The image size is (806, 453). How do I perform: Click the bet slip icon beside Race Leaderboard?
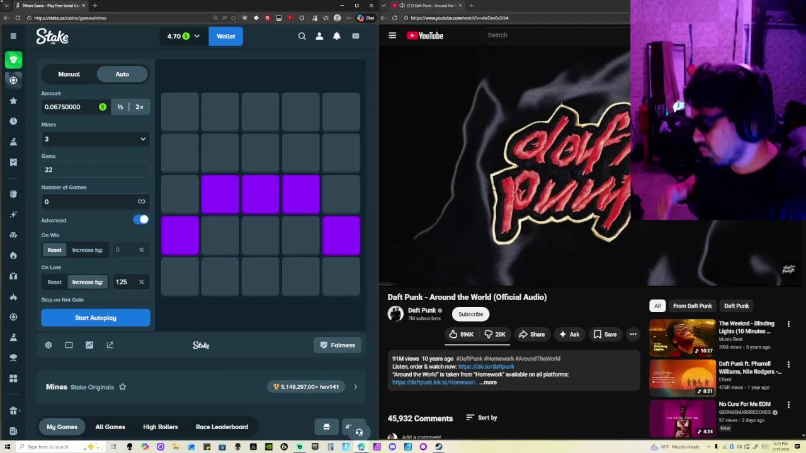tap(326, 427)
